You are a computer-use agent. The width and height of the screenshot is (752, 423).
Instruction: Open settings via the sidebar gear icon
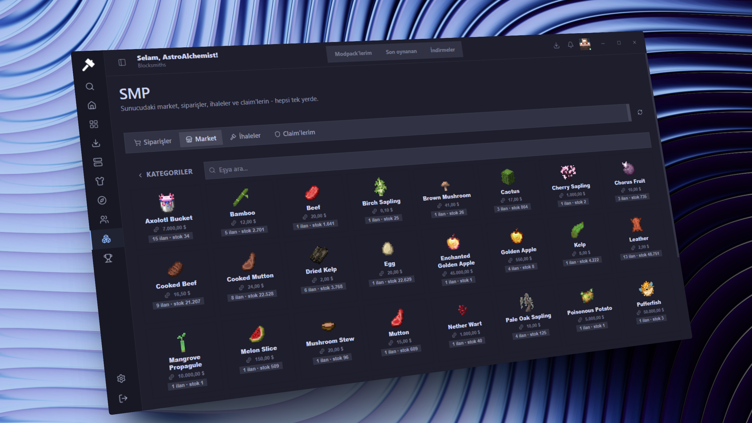[121, 378]
